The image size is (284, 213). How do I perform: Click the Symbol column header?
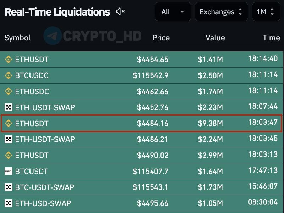point(18,38)
